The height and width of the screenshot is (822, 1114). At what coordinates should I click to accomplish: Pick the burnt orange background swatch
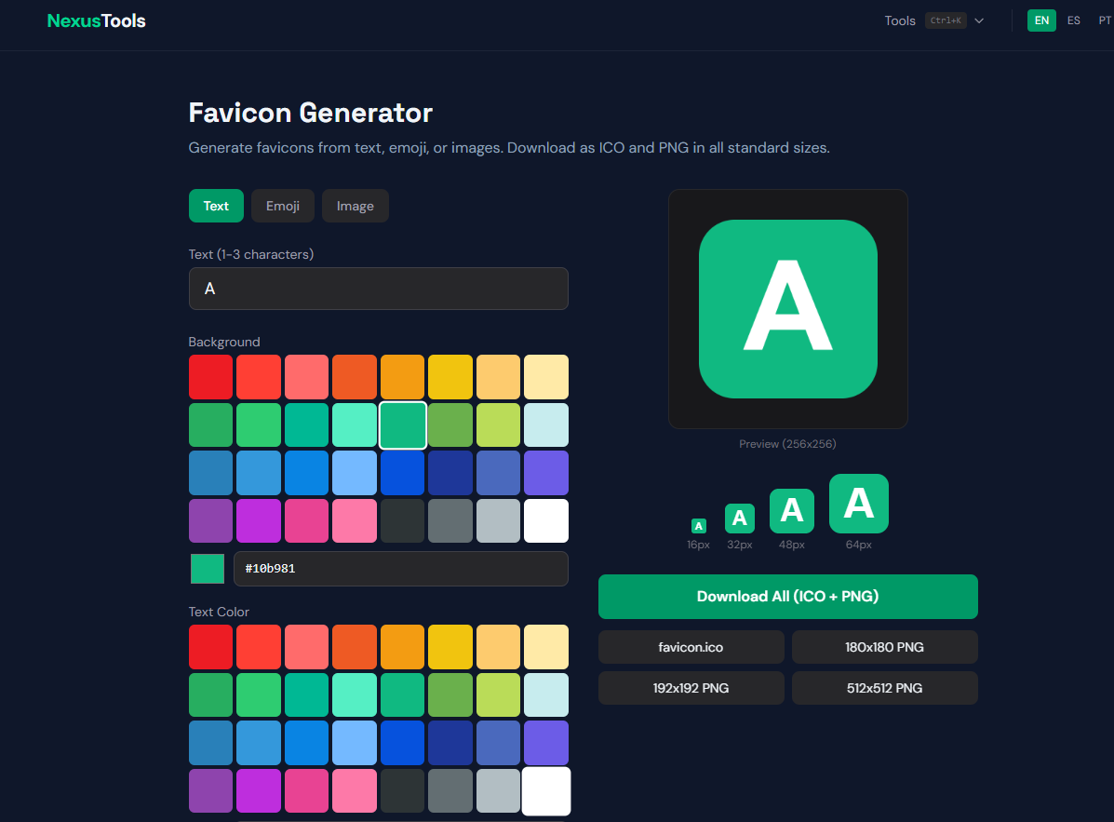(x=355, y=377)
